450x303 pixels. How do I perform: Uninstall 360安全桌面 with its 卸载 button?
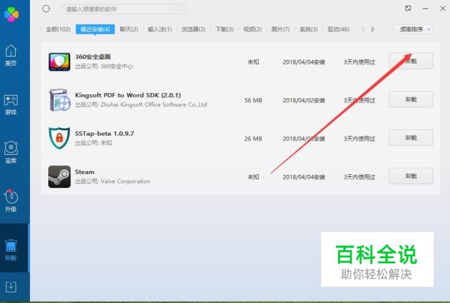(x=411, y=61)
